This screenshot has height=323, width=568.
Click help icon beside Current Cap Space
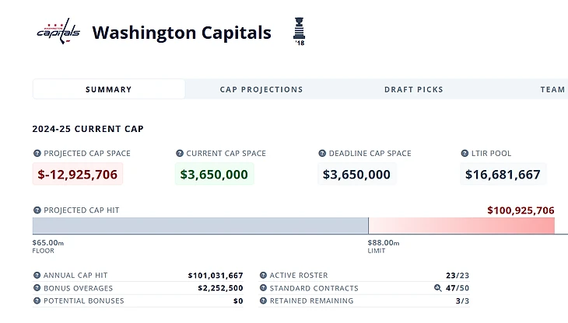[x=180, y=154]
